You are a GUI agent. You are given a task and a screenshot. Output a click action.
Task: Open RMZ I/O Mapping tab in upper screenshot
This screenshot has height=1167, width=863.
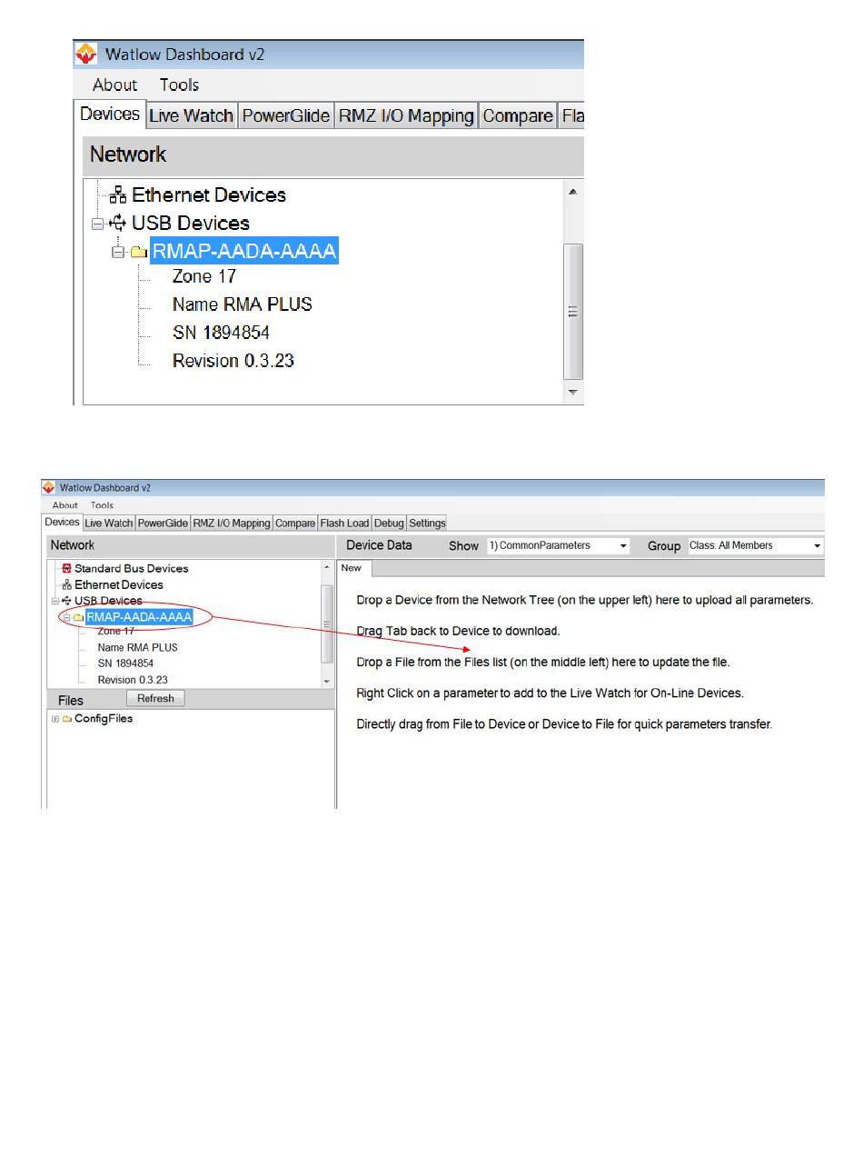point(406,115)
